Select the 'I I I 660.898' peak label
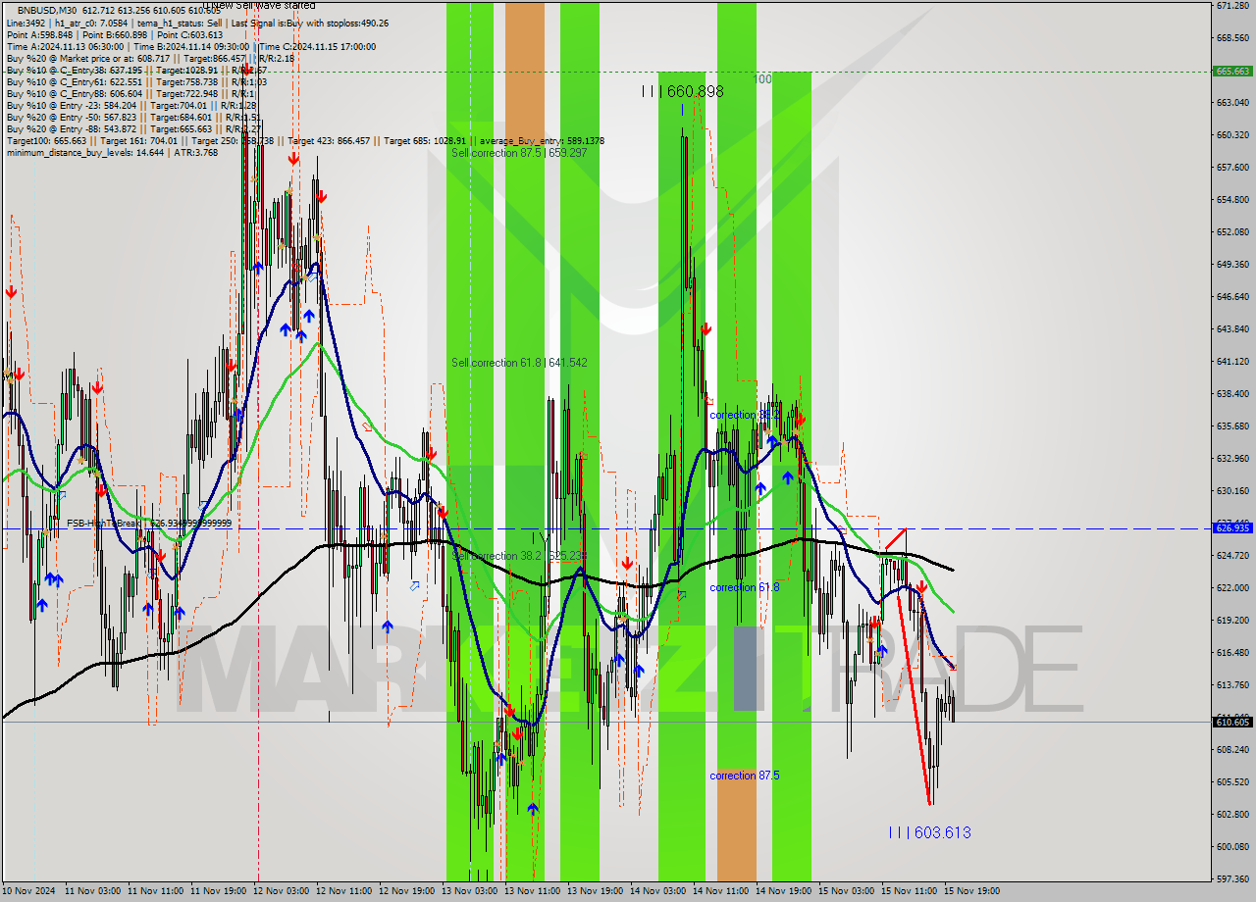This screenshot has width=1256, height=902. pos(682,91)
